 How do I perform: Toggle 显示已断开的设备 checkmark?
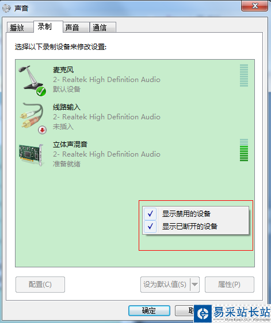(x=150, y=227)
